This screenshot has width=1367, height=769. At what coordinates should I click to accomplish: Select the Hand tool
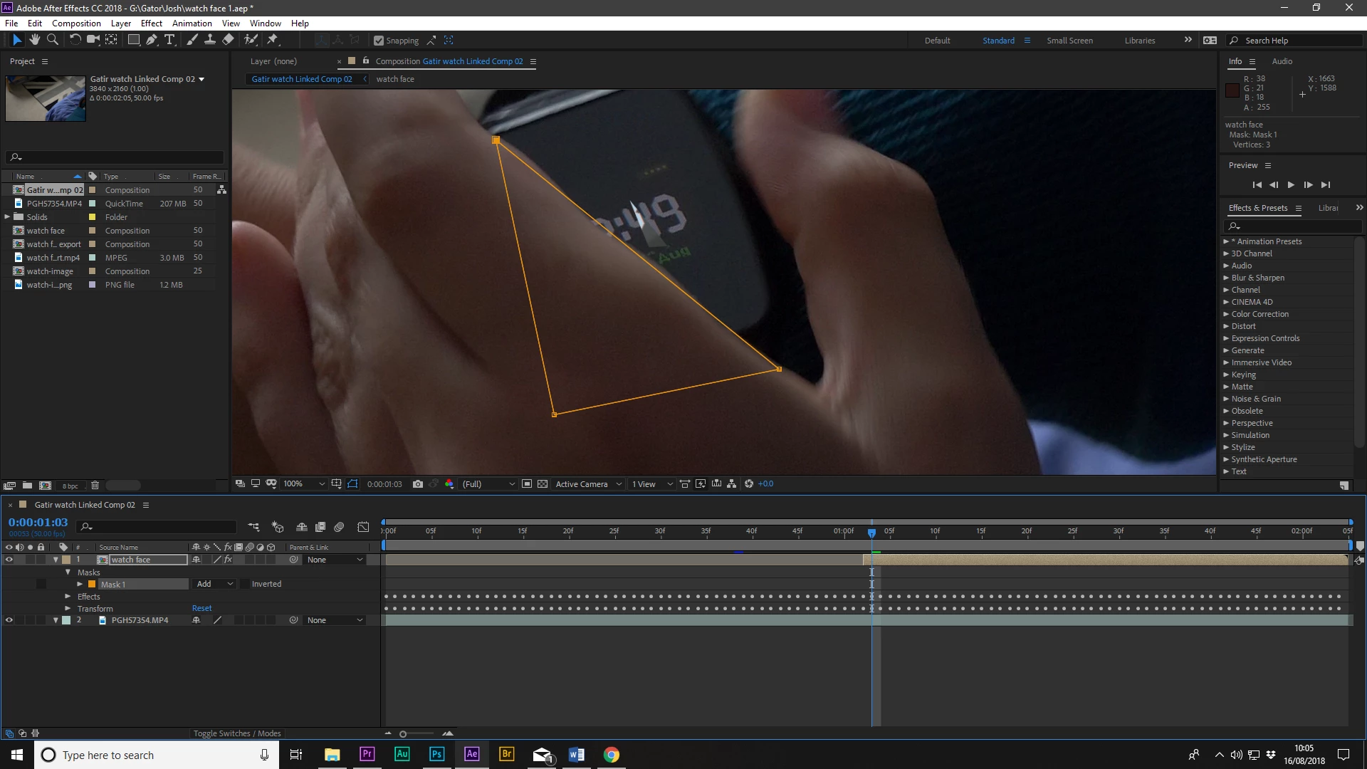coord(34,40)
